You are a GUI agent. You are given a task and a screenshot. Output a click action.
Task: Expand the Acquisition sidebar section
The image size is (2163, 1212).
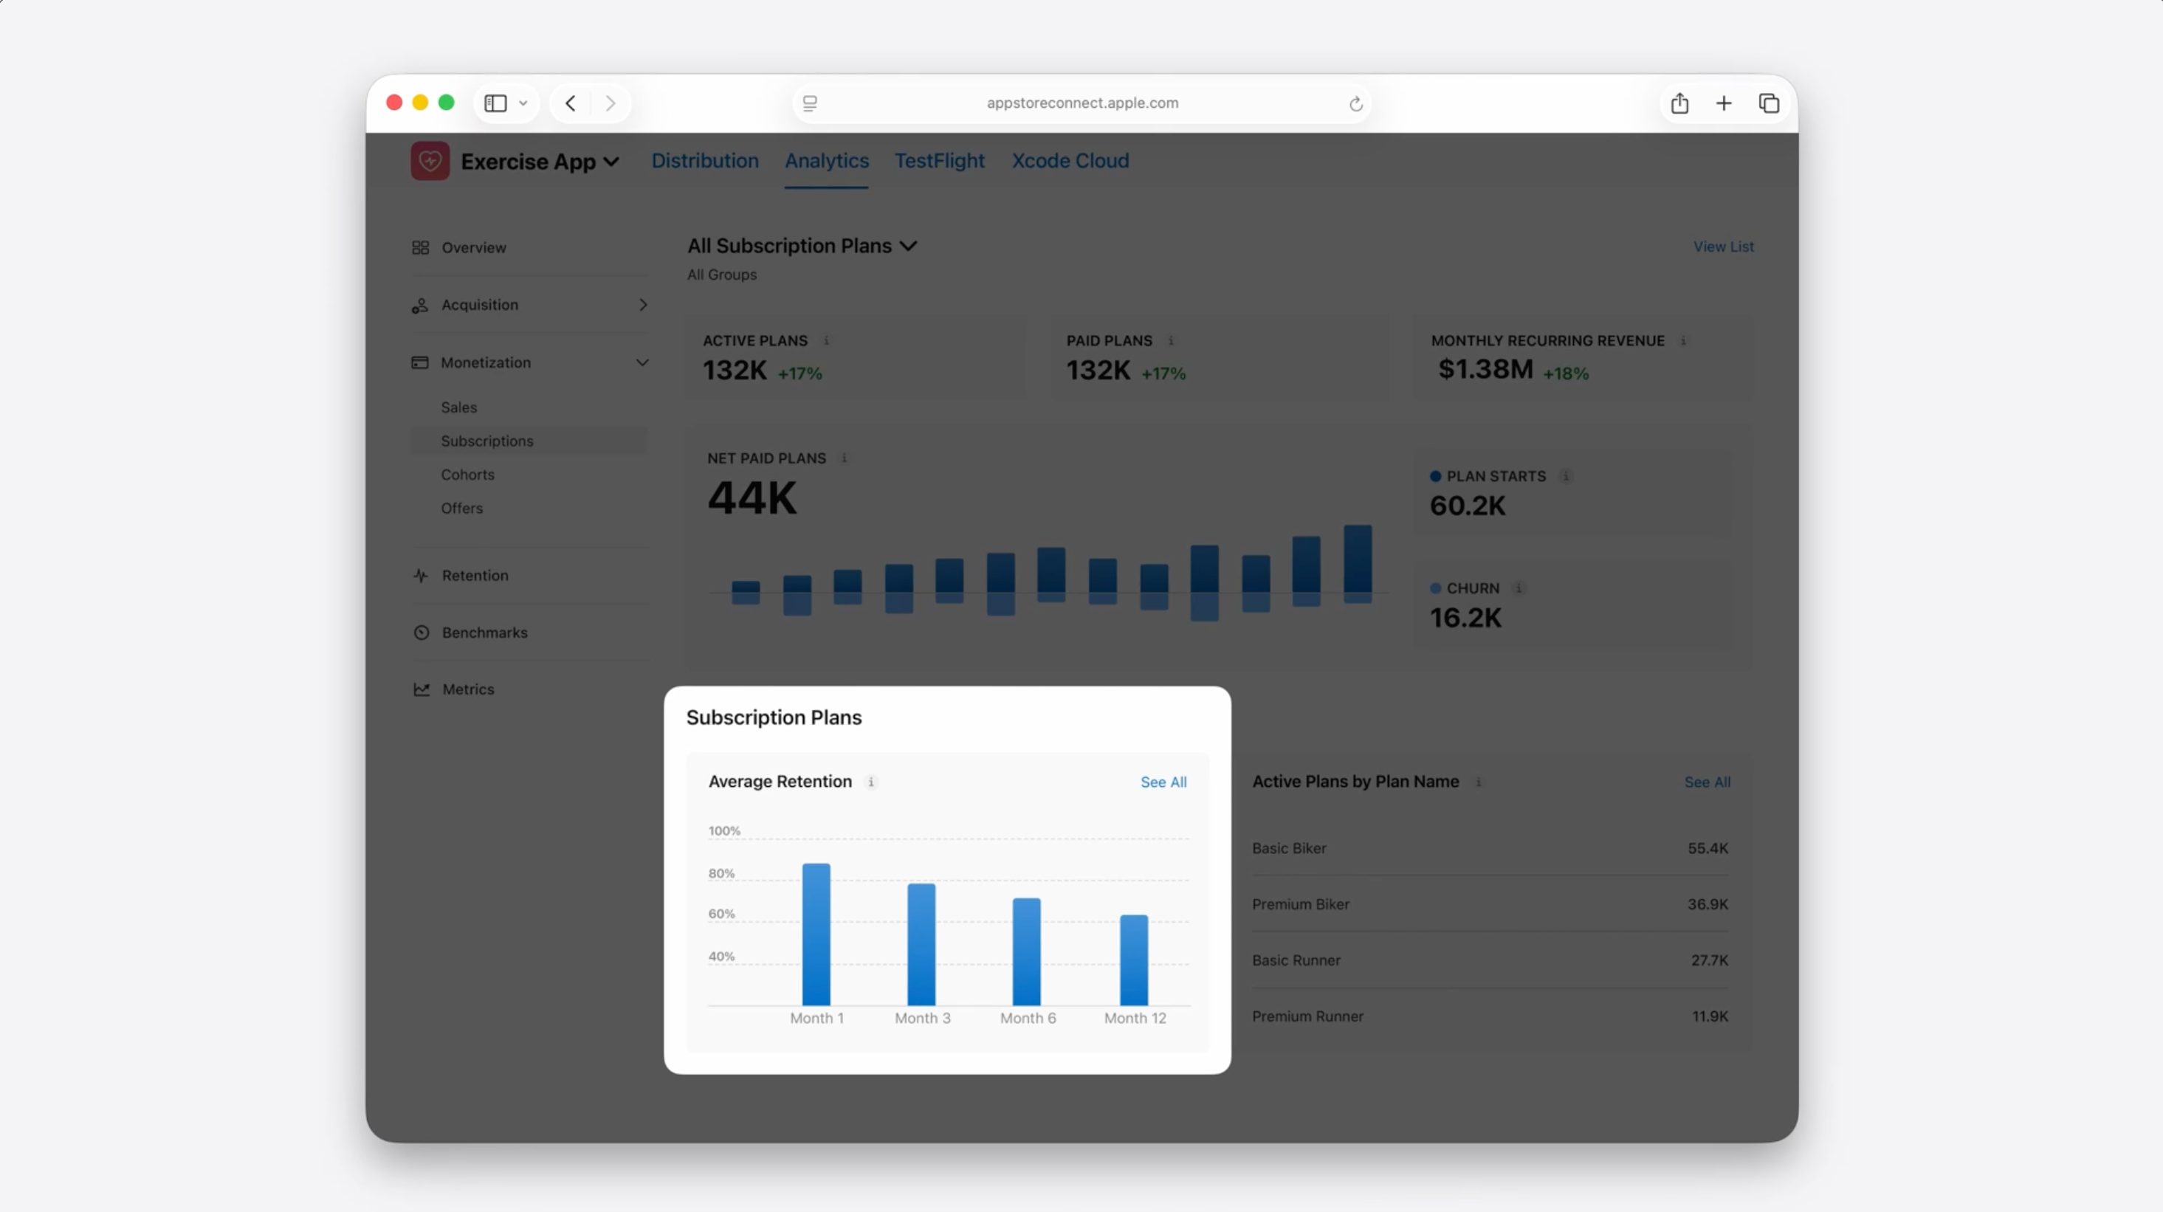[x=642, y=305]
